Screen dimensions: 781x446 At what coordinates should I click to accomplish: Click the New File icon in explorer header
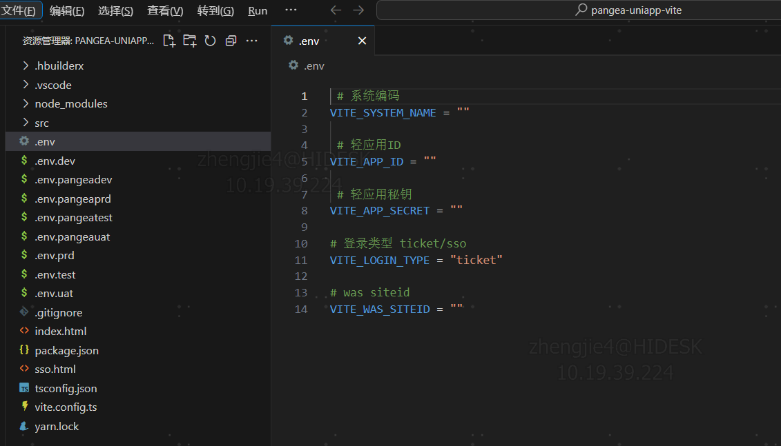169,41
